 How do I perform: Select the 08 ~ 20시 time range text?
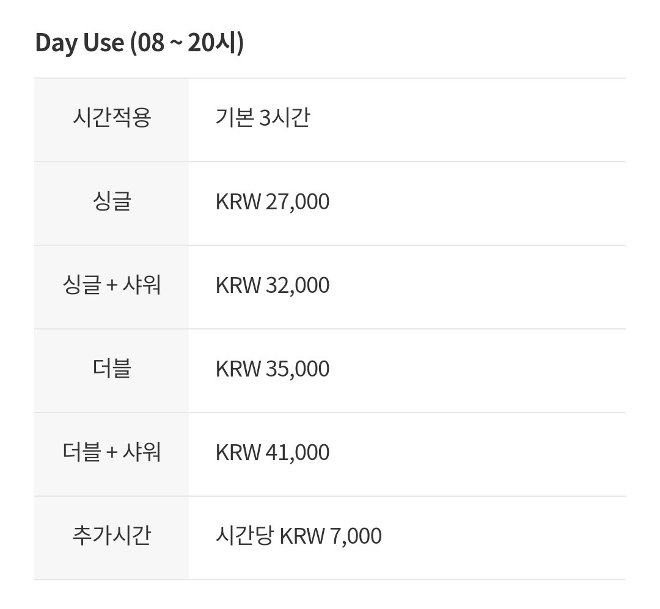click(187, 43)
